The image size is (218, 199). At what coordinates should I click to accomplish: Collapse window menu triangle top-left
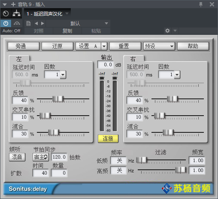point(5,5)
